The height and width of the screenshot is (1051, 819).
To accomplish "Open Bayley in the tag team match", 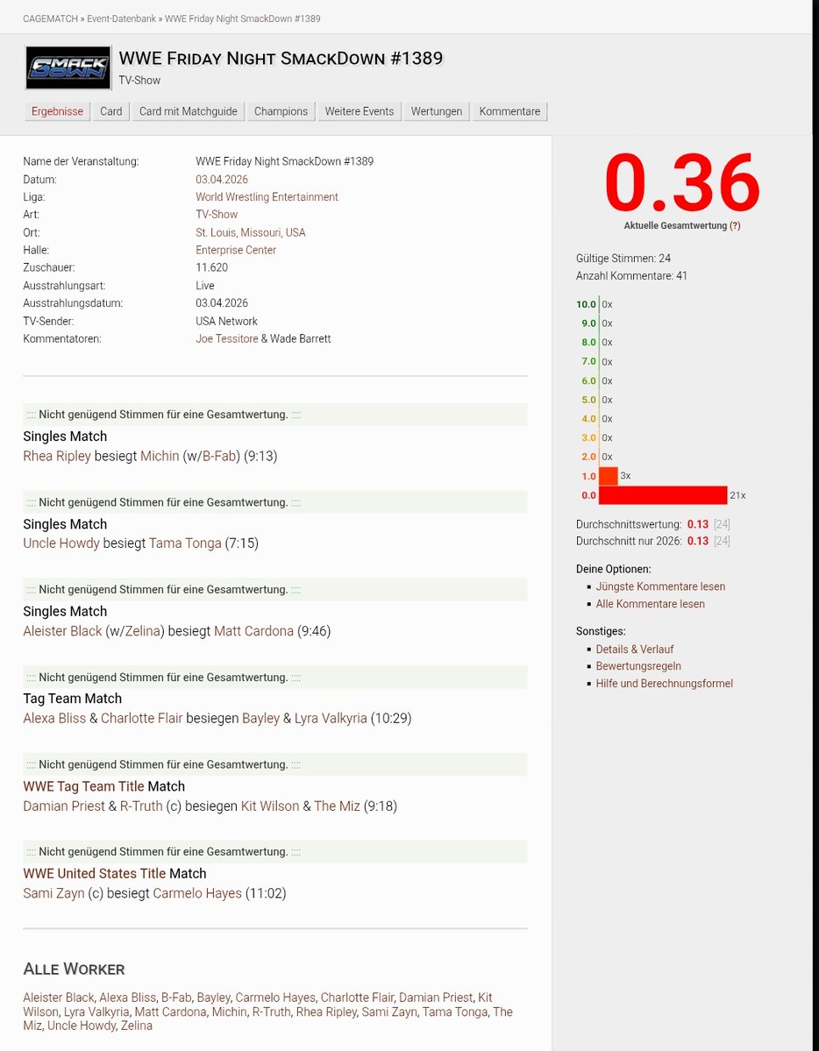I will tap(261, 719).
